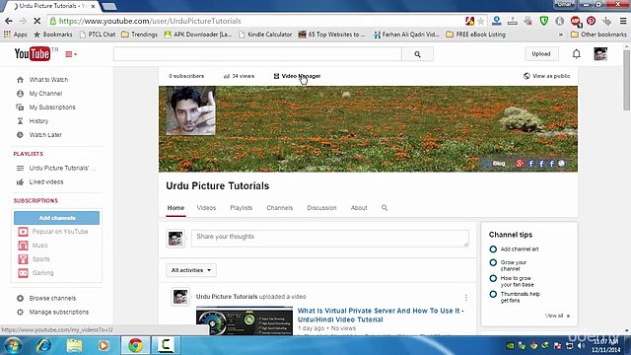Click channel profile picture on banner
The image size is (631, 355).
(x=190, y=110)
